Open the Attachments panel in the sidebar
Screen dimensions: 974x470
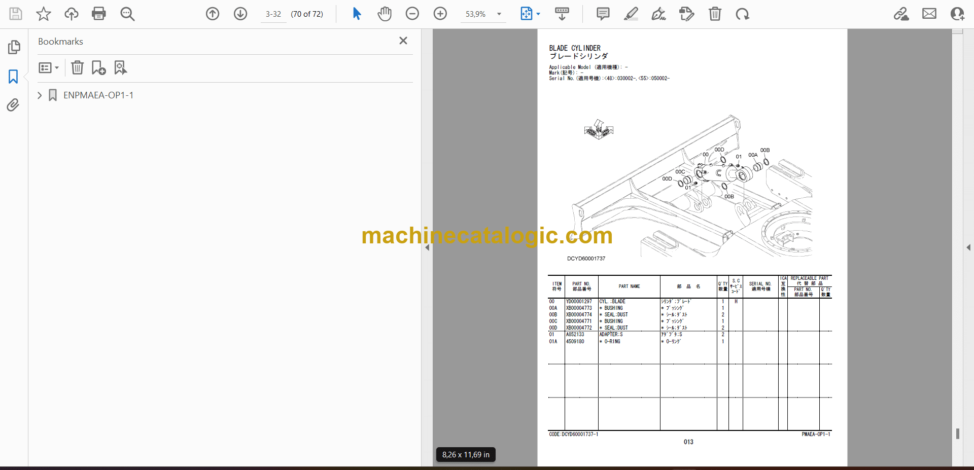coord(13,105)
